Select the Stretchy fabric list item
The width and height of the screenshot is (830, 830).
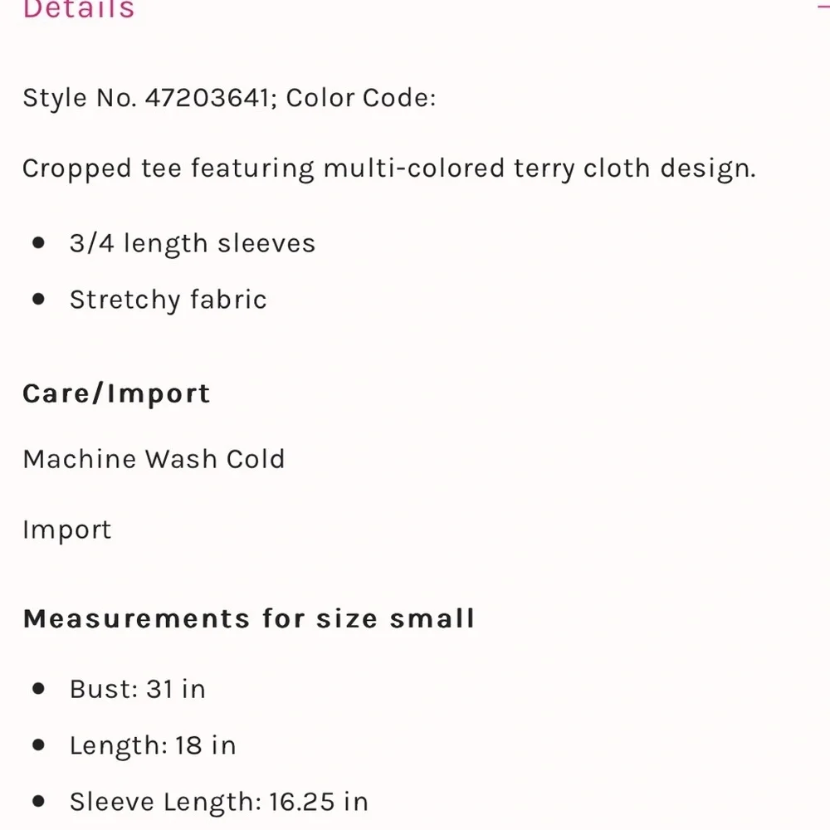click(168, 300)
